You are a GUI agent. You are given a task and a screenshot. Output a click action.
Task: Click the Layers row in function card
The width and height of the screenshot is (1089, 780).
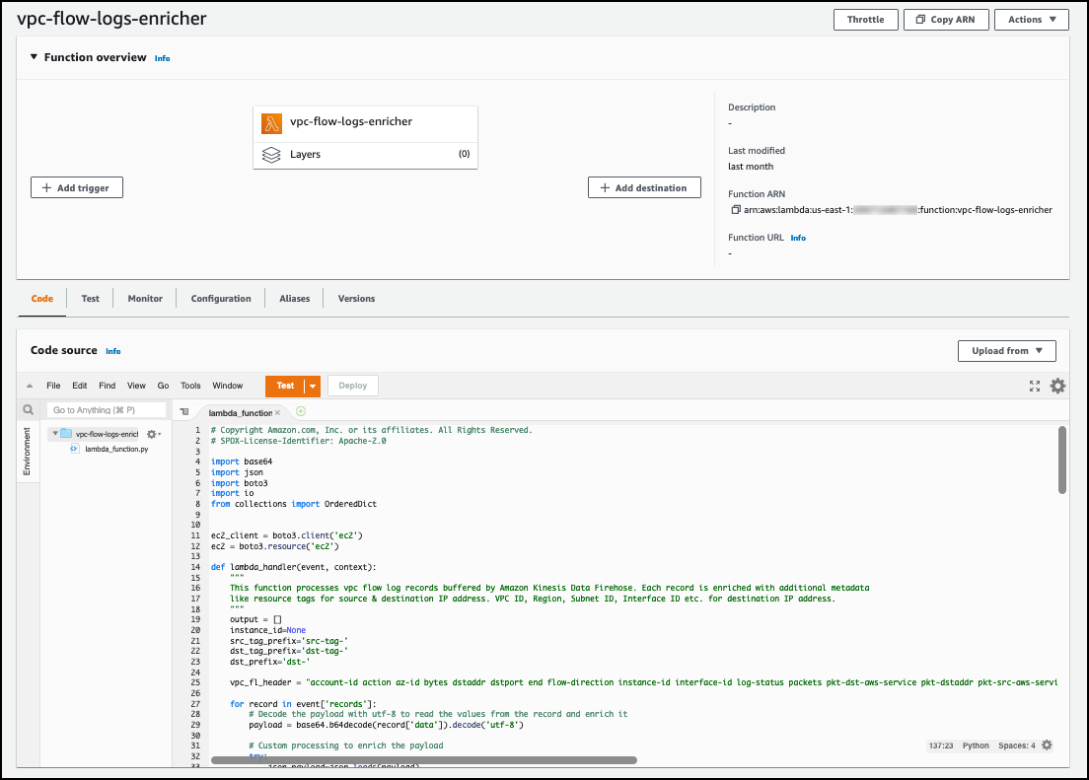pos(365,154)
